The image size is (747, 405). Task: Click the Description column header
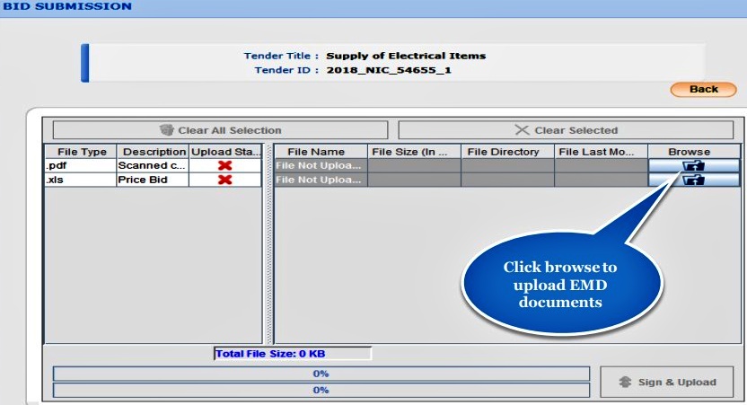(x=153, y=152)
